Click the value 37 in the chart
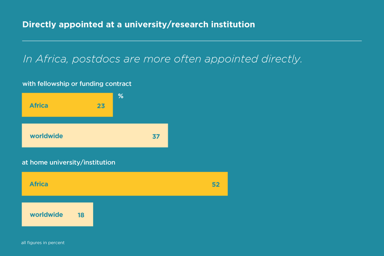The image size is (384, 256). (x=156, y=137)
